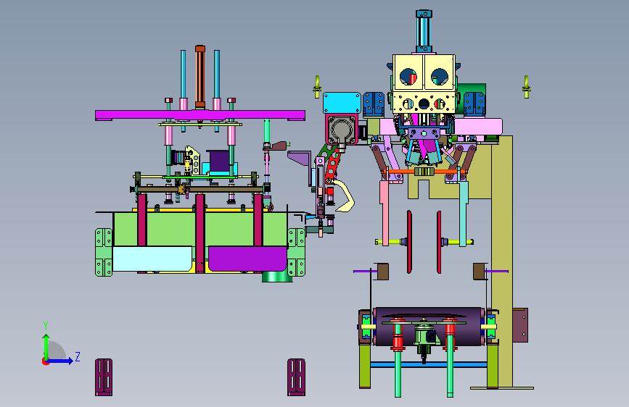Select the dark purple roller drum
The image size is (629, 407).
(x=429, y=326)
